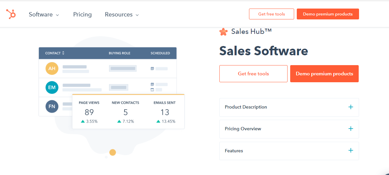Click the 13 emails sent value
This screenshot has height=175, width=389.
[x=164, y=112]
